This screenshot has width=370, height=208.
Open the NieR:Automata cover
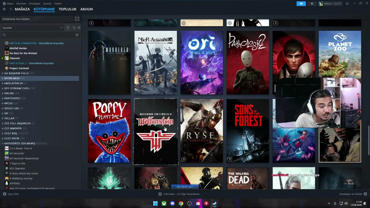(x=156, y=63)
